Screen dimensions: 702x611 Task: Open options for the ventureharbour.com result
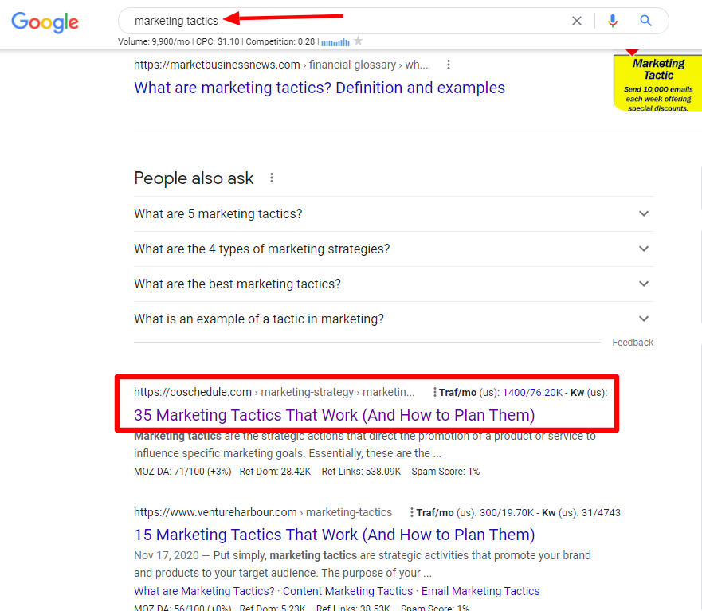(x=411, y=512)
